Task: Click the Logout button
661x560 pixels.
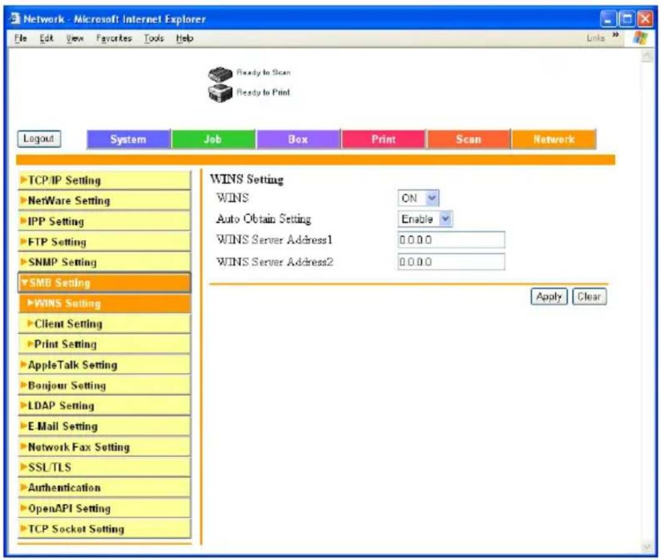Action: pos(39,138)
